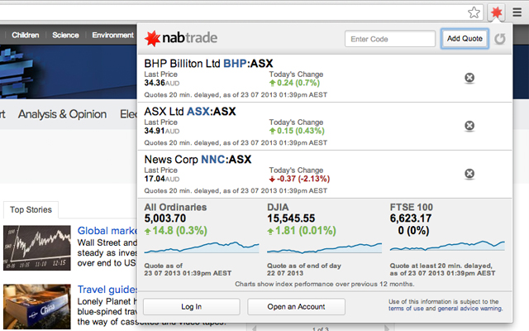This screenshot has width=529, height=331.
Task: Open the Science nav menu item
Action: click(65, 35)
